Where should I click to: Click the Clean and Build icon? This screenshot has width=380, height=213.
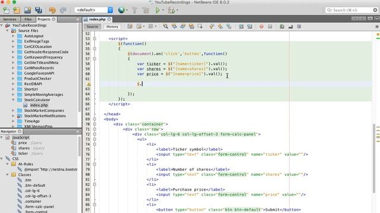pos(145,10)
